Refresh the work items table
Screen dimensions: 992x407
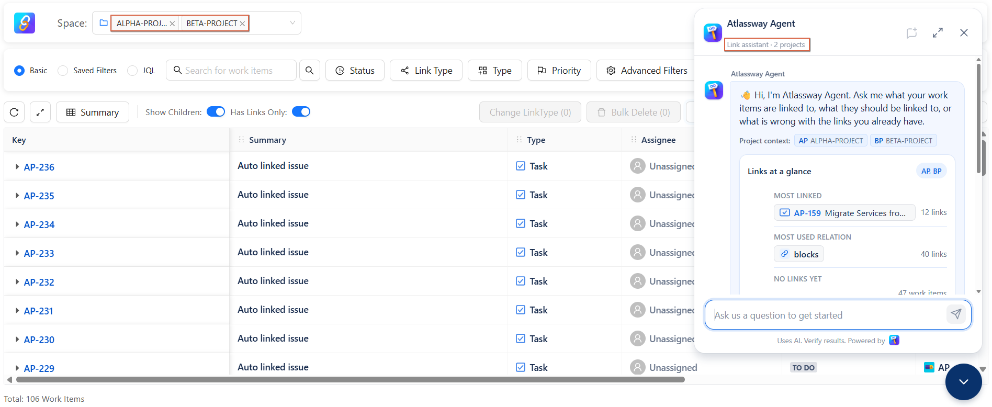click(14, 112)
